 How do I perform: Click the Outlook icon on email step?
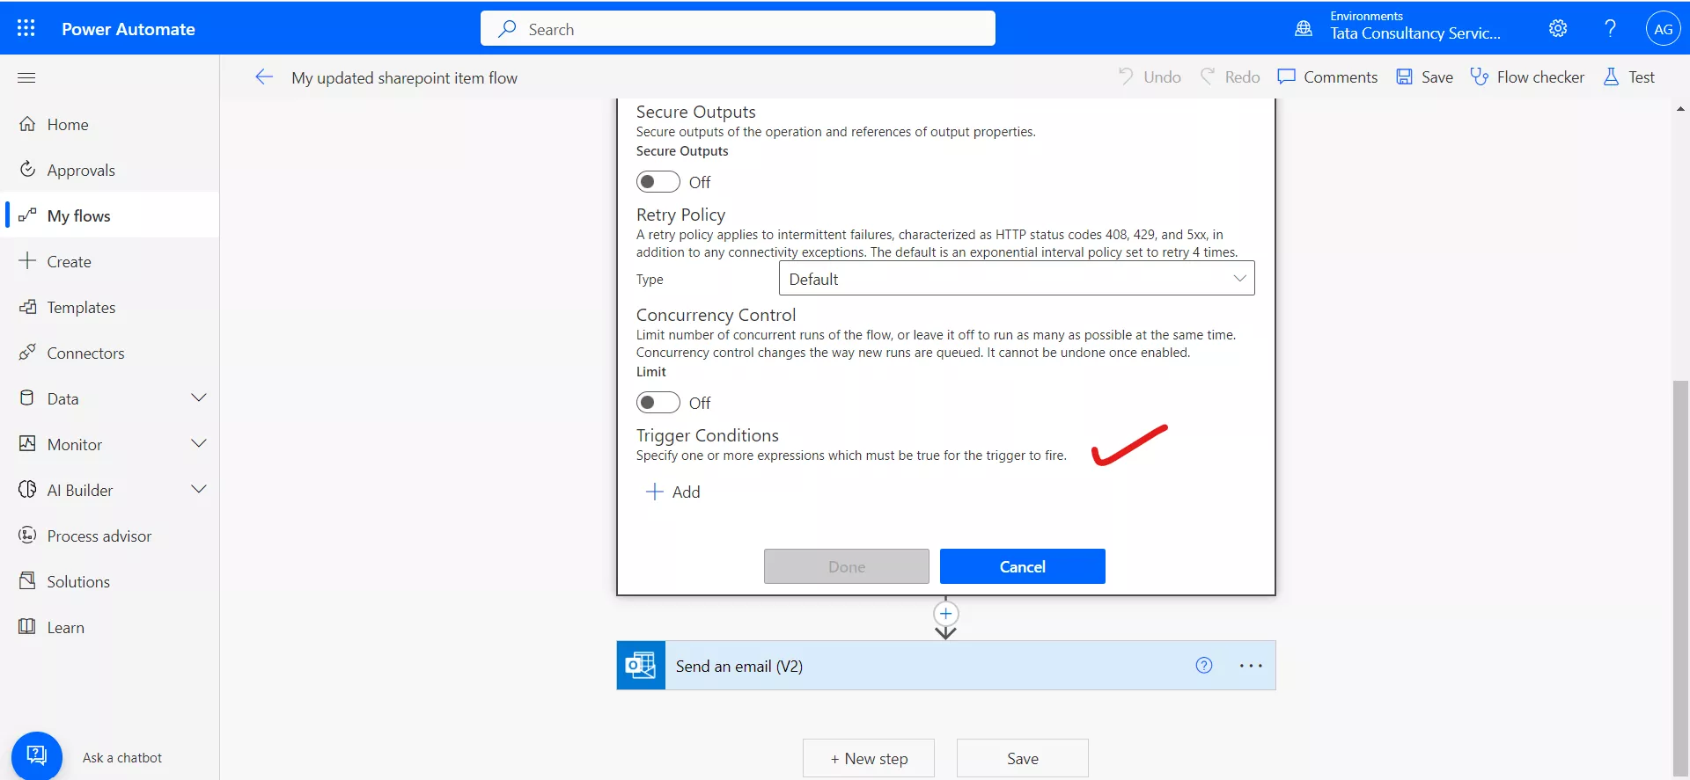641,665
